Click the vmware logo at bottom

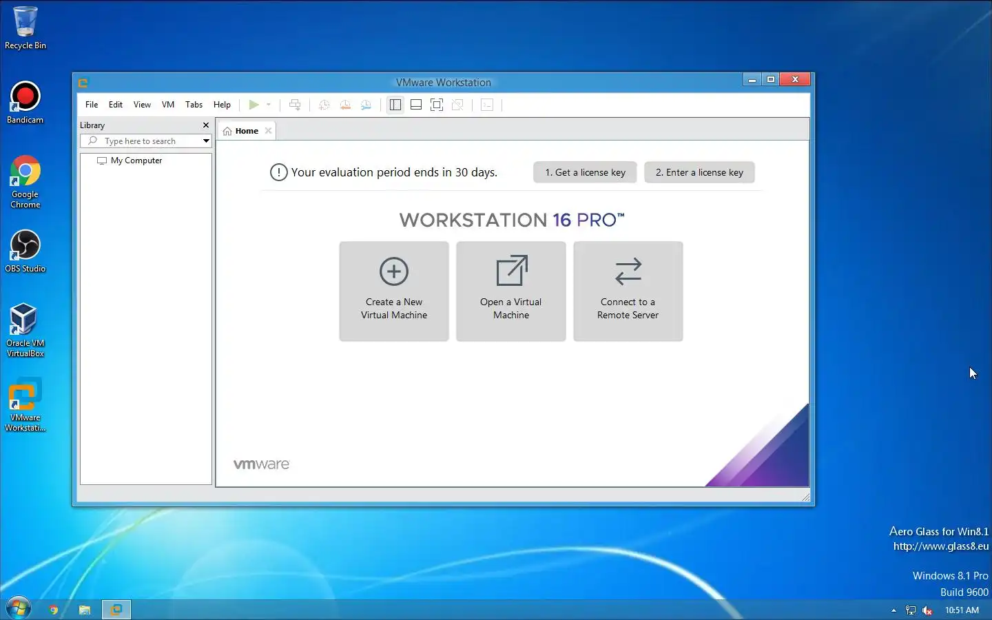click(261, 464)
